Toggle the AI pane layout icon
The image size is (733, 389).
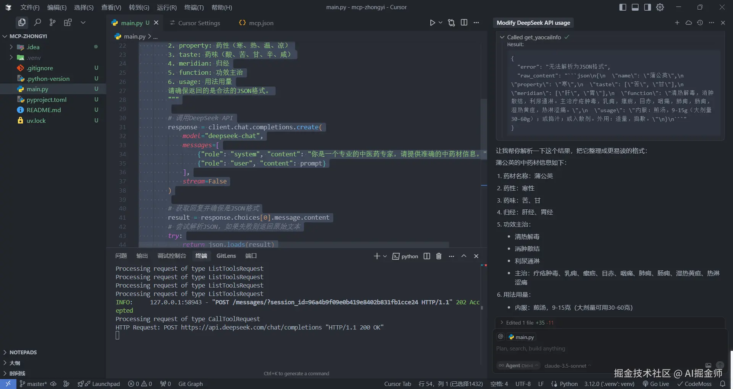coord(647,7)
